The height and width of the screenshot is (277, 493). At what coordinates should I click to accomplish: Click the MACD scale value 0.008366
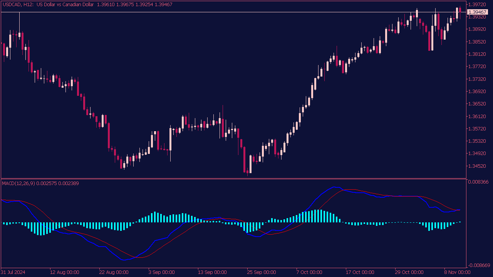click(x=479, y=182)
